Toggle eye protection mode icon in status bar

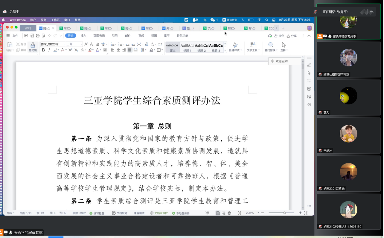[207, 213]
